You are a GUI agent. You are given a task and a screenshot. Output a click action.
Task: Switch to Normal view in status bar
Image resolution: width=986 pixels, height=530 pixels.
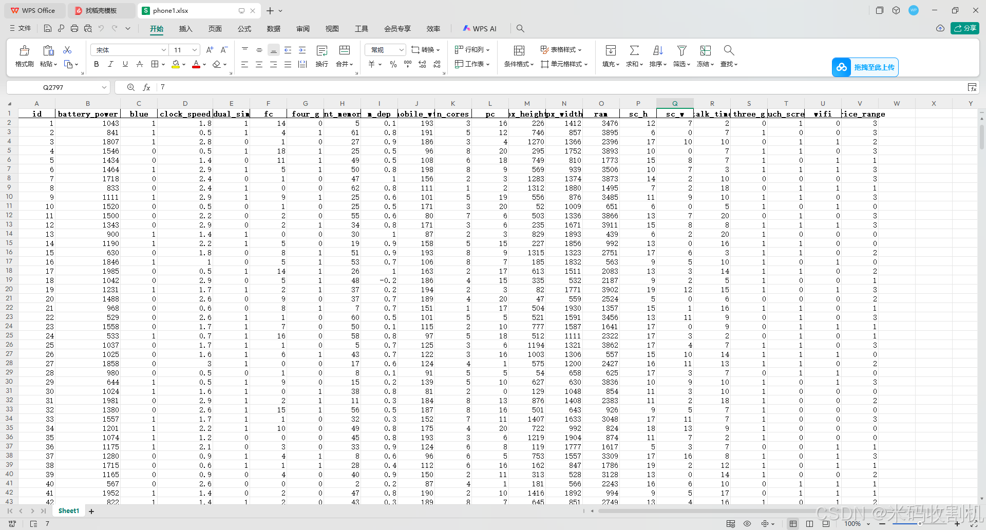pos(793,524)
